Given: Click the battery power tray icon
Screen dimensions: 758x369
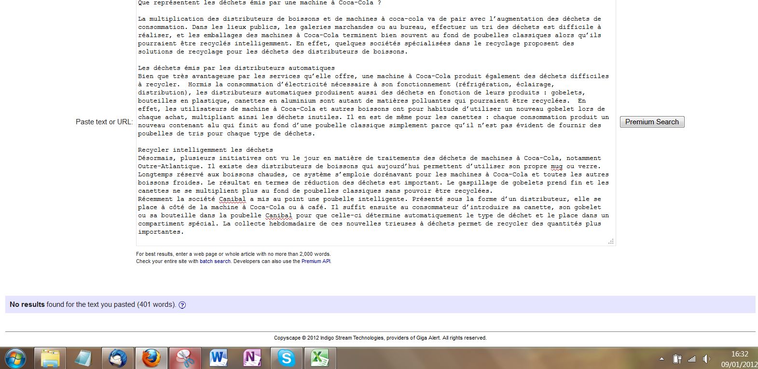Looking at the screenshot, I should [x=677, y=359].
